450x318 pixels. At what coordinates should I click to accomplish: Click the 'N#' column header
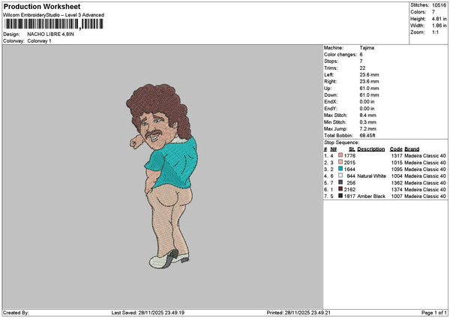tap(333, 149)
